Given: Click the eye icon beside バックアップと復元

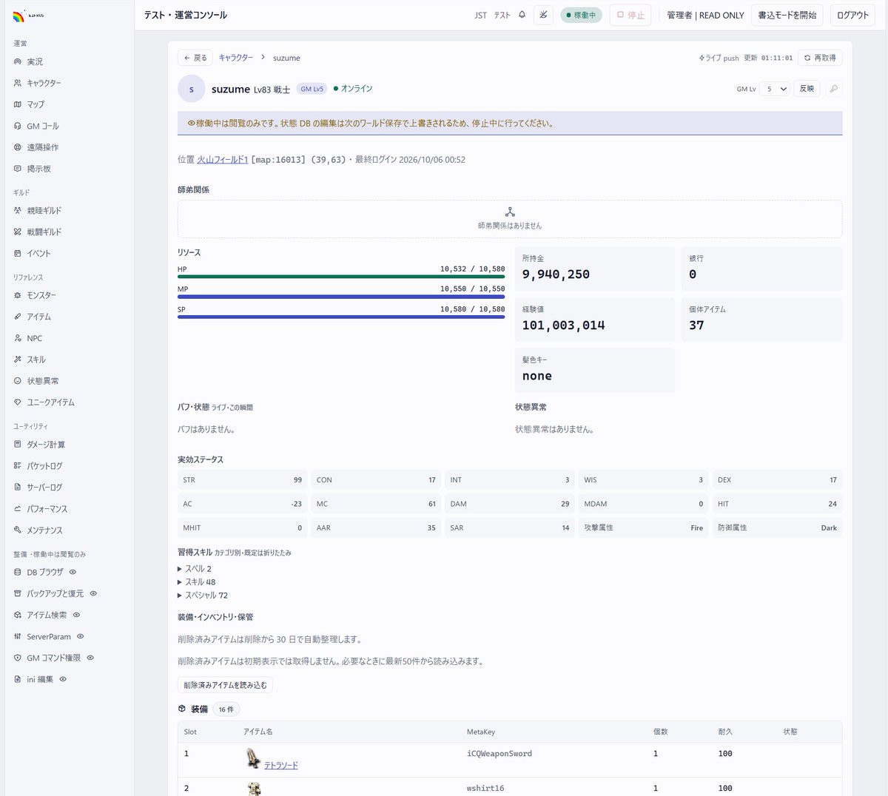Looking at the screenshot, I should coord(93,593).
